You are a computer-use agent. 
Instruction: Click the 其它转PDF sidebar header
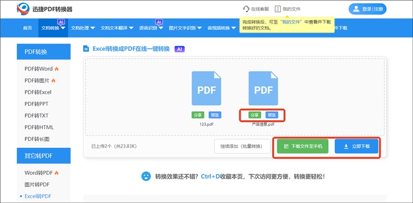pyautogui.click(x=44, y=156)
